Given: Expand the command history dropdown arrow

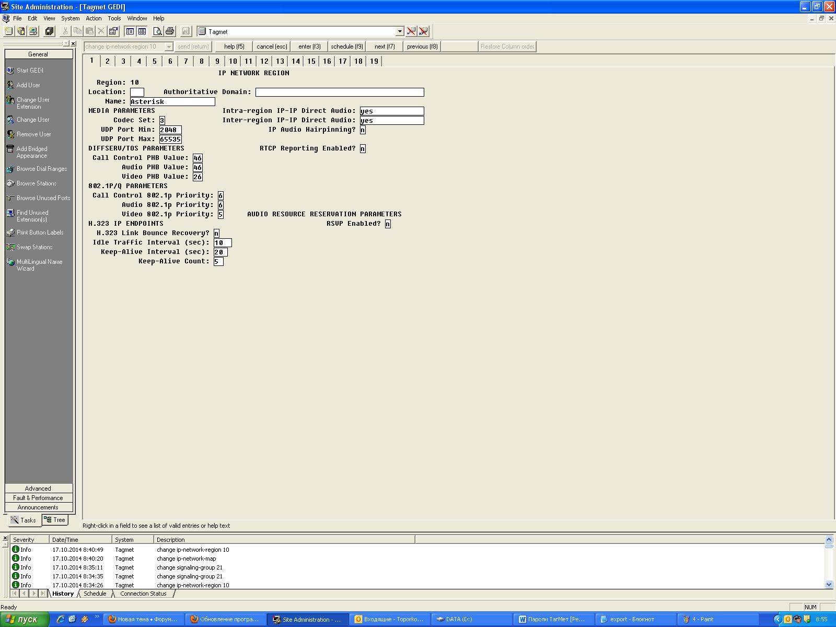Looking at the screenshot, I should click(169, 47).
